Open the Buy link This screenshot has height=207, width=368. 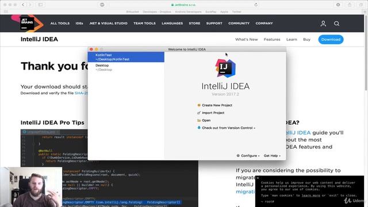point(306,40)
